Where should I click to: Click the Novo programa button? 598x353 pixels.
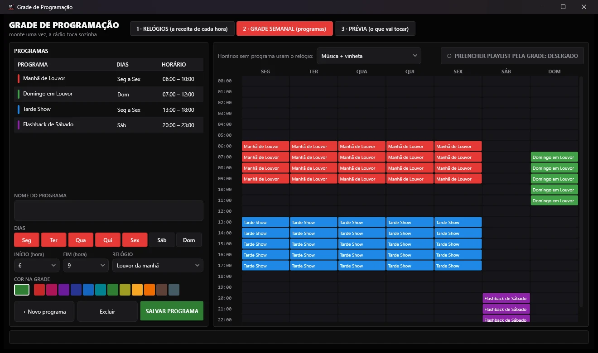point(44,311)
